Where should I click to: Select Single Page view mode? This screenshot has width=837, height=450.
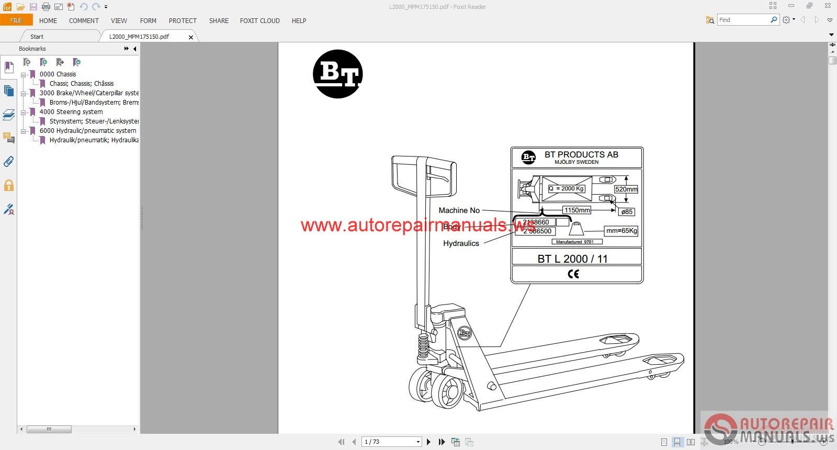coord(664,442)
